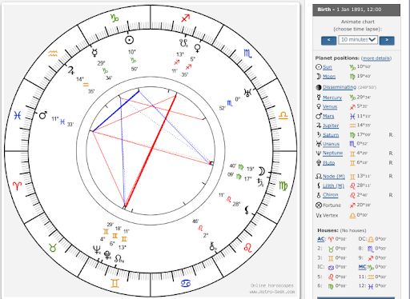Open the 10 minutes time lapse dropdown
Screen dimensions: 410x299
pyautogui.click(x=358, y=40)
